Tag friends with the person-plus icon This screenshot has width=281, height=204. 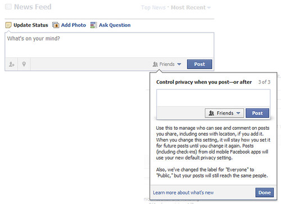point(11,64)
